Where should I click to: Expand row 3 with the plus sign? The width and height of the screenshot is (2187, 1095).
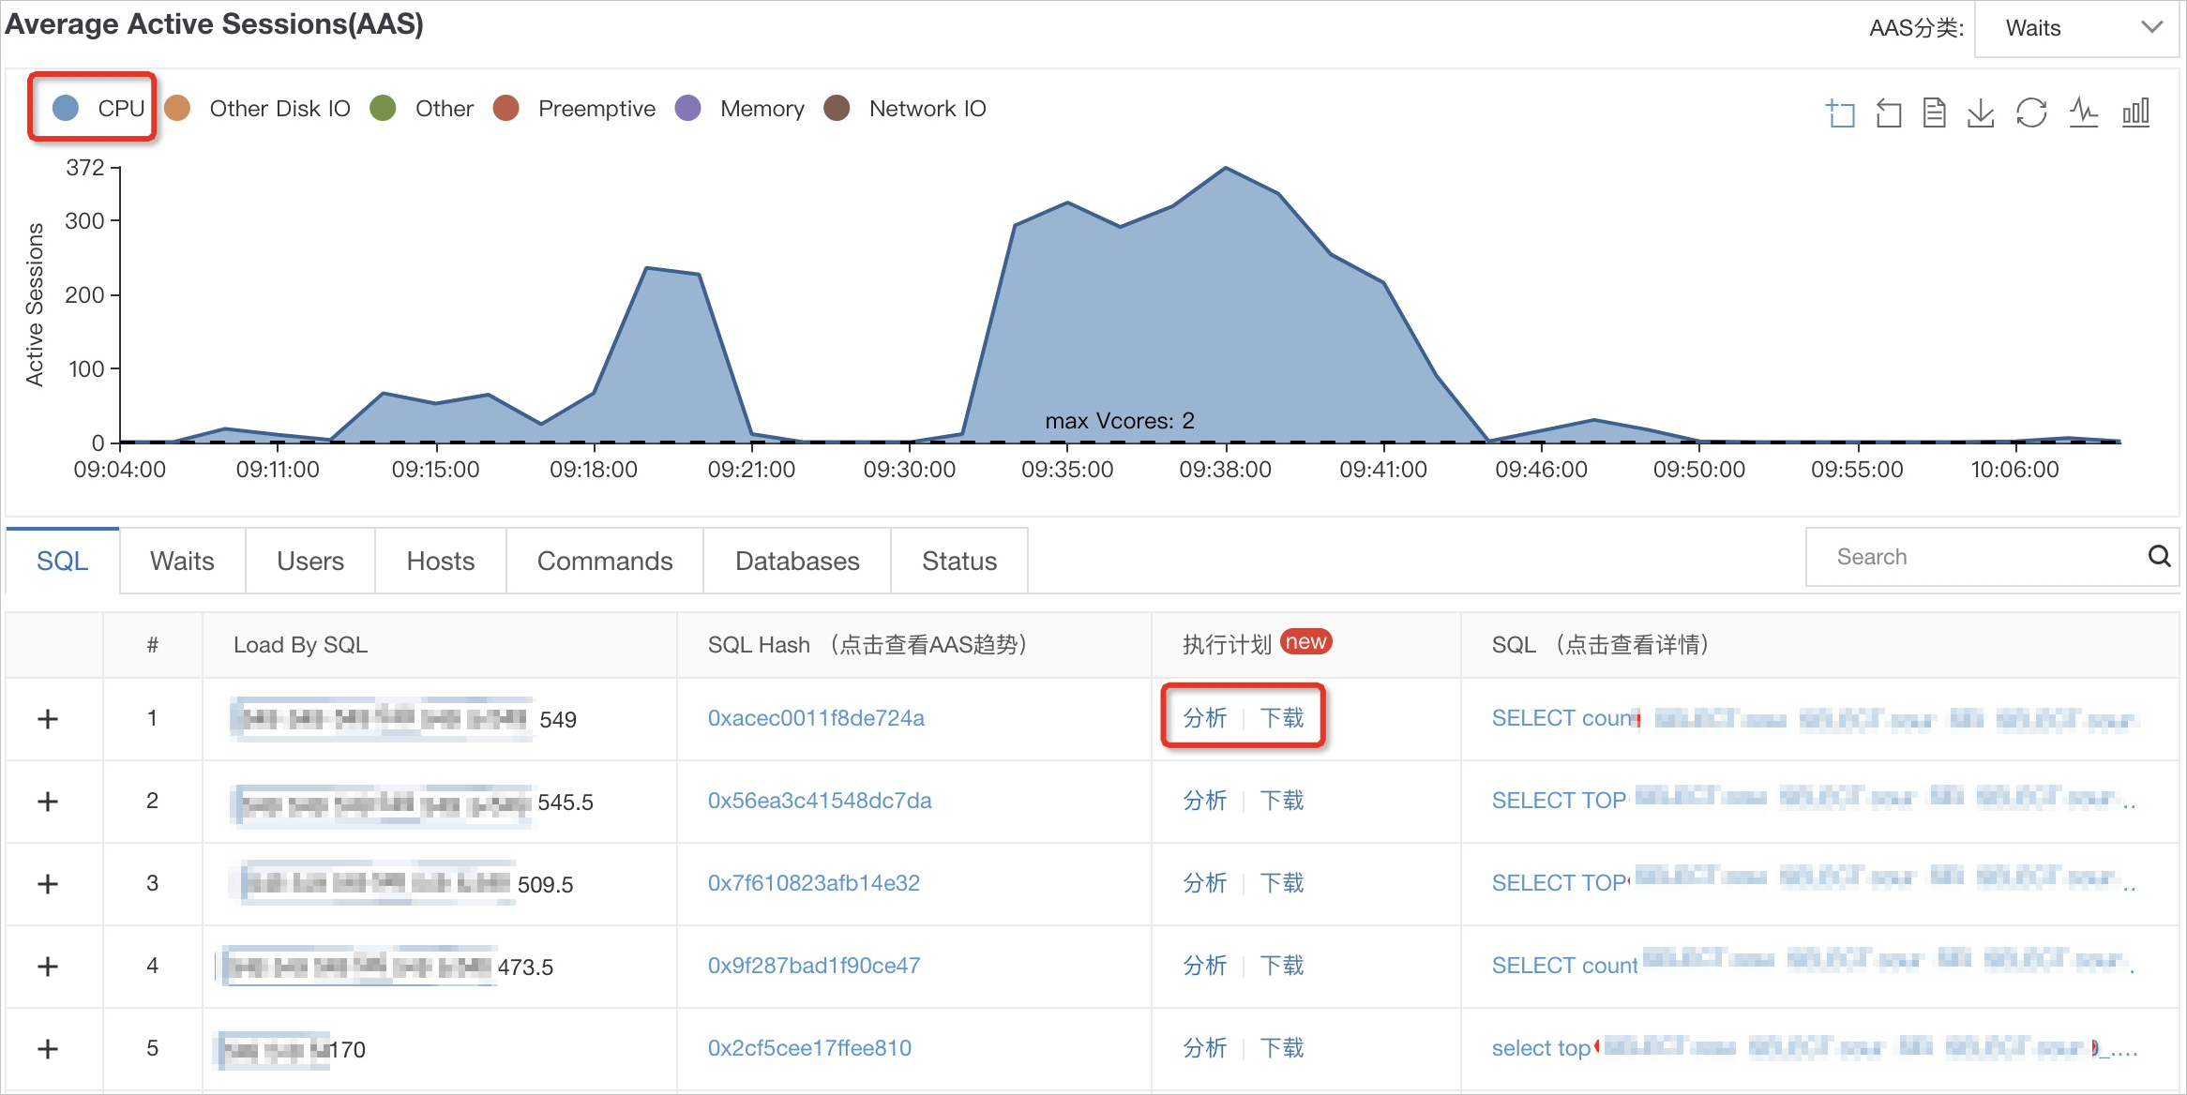click(49, 882)
